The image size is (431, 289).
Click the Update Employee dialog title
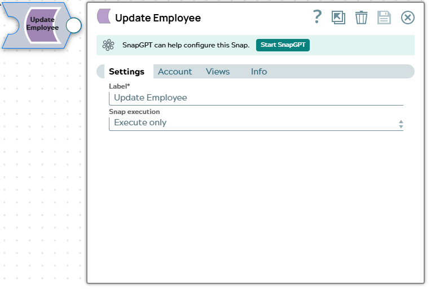158,18
